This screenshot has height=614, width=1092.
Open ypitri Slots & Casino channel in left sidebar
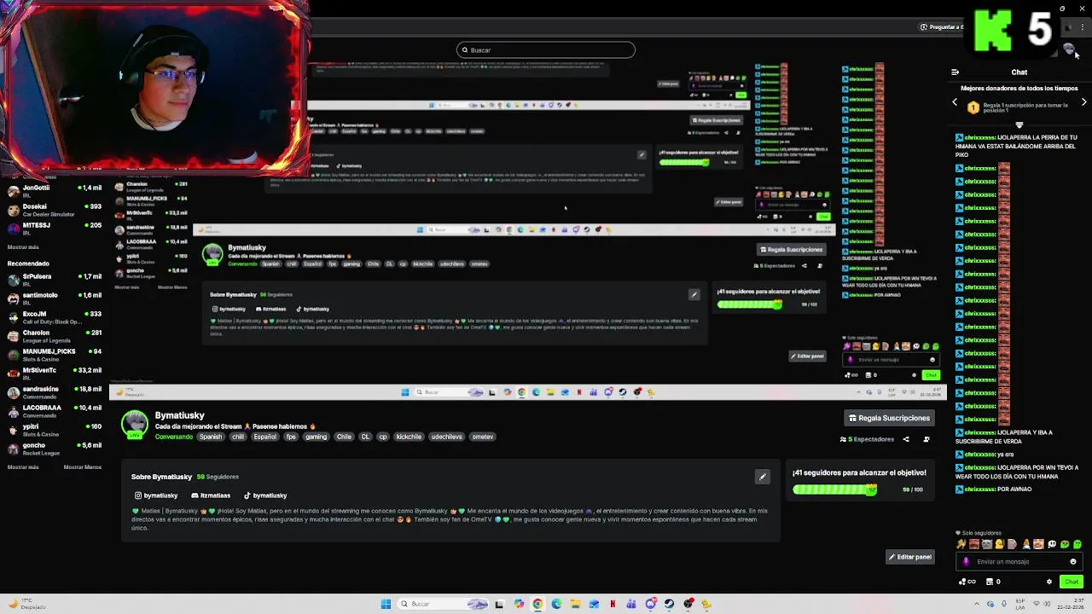[53, 430]
